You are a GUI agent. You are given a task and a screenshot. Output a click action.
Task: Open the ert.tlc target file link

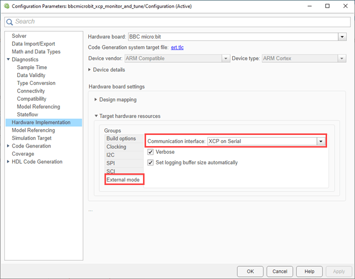177,48
